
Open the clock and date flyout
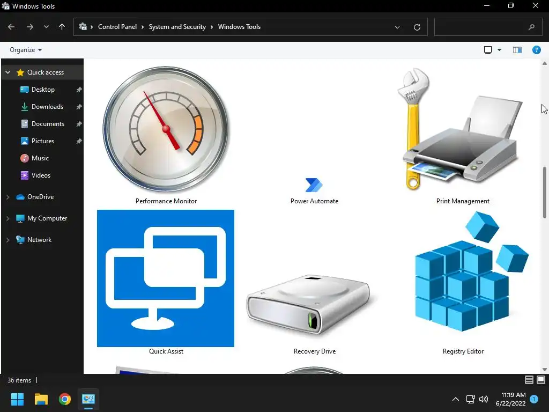point(511,399)
